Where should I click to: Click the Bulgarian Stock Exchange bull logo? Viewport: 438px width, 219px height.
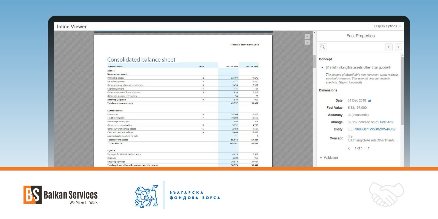[146, 196]
